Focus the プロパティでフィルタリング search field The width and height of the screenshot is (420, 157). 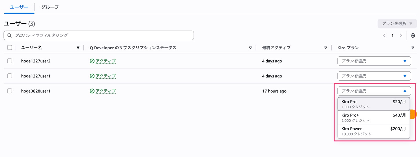(x=101, y=35)
